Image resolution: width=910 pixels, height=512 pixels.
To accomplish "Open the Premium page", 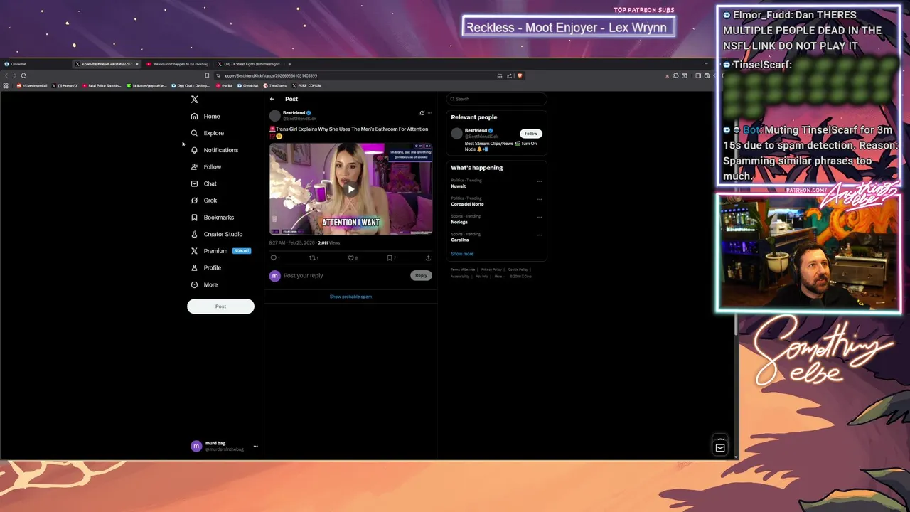I will tap(220, 251).
